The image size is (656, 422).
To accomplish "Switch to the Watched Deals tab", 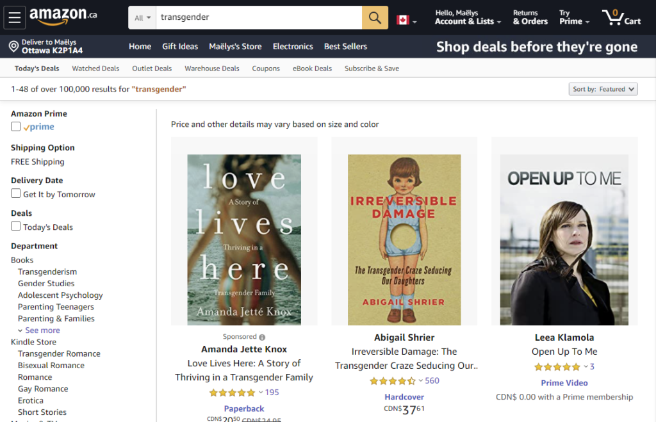I will coord(95,69).
